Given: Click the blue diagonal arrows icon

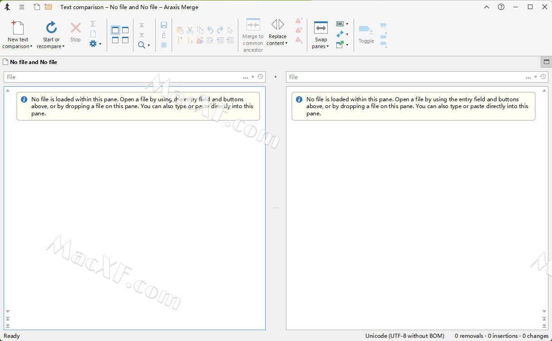Looking at the screenshot, I should pos(340,34).
